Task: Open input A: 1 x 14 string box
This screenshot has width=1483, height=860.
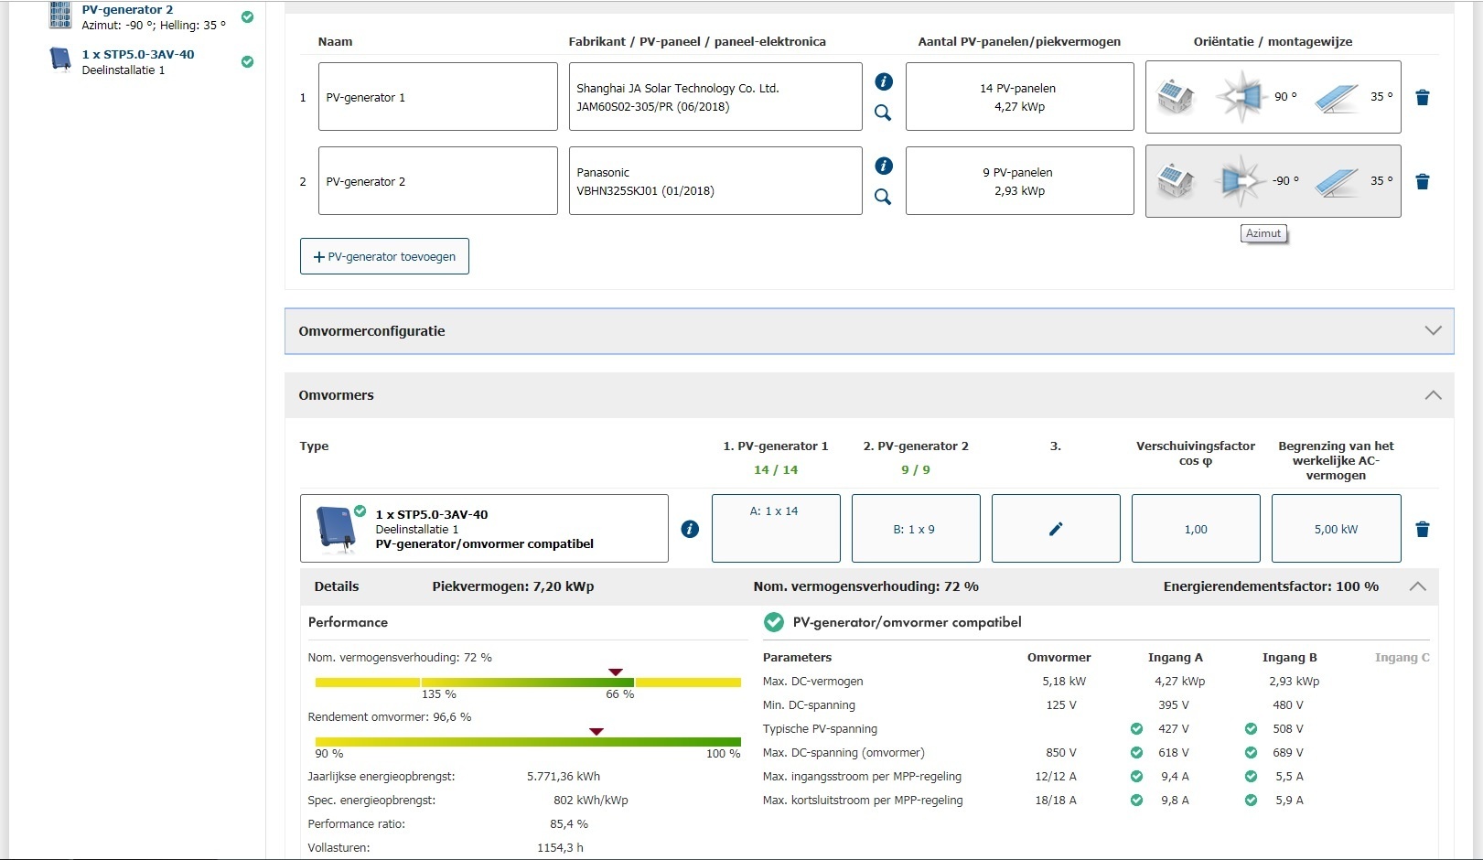Action: [x=775, y=528]
